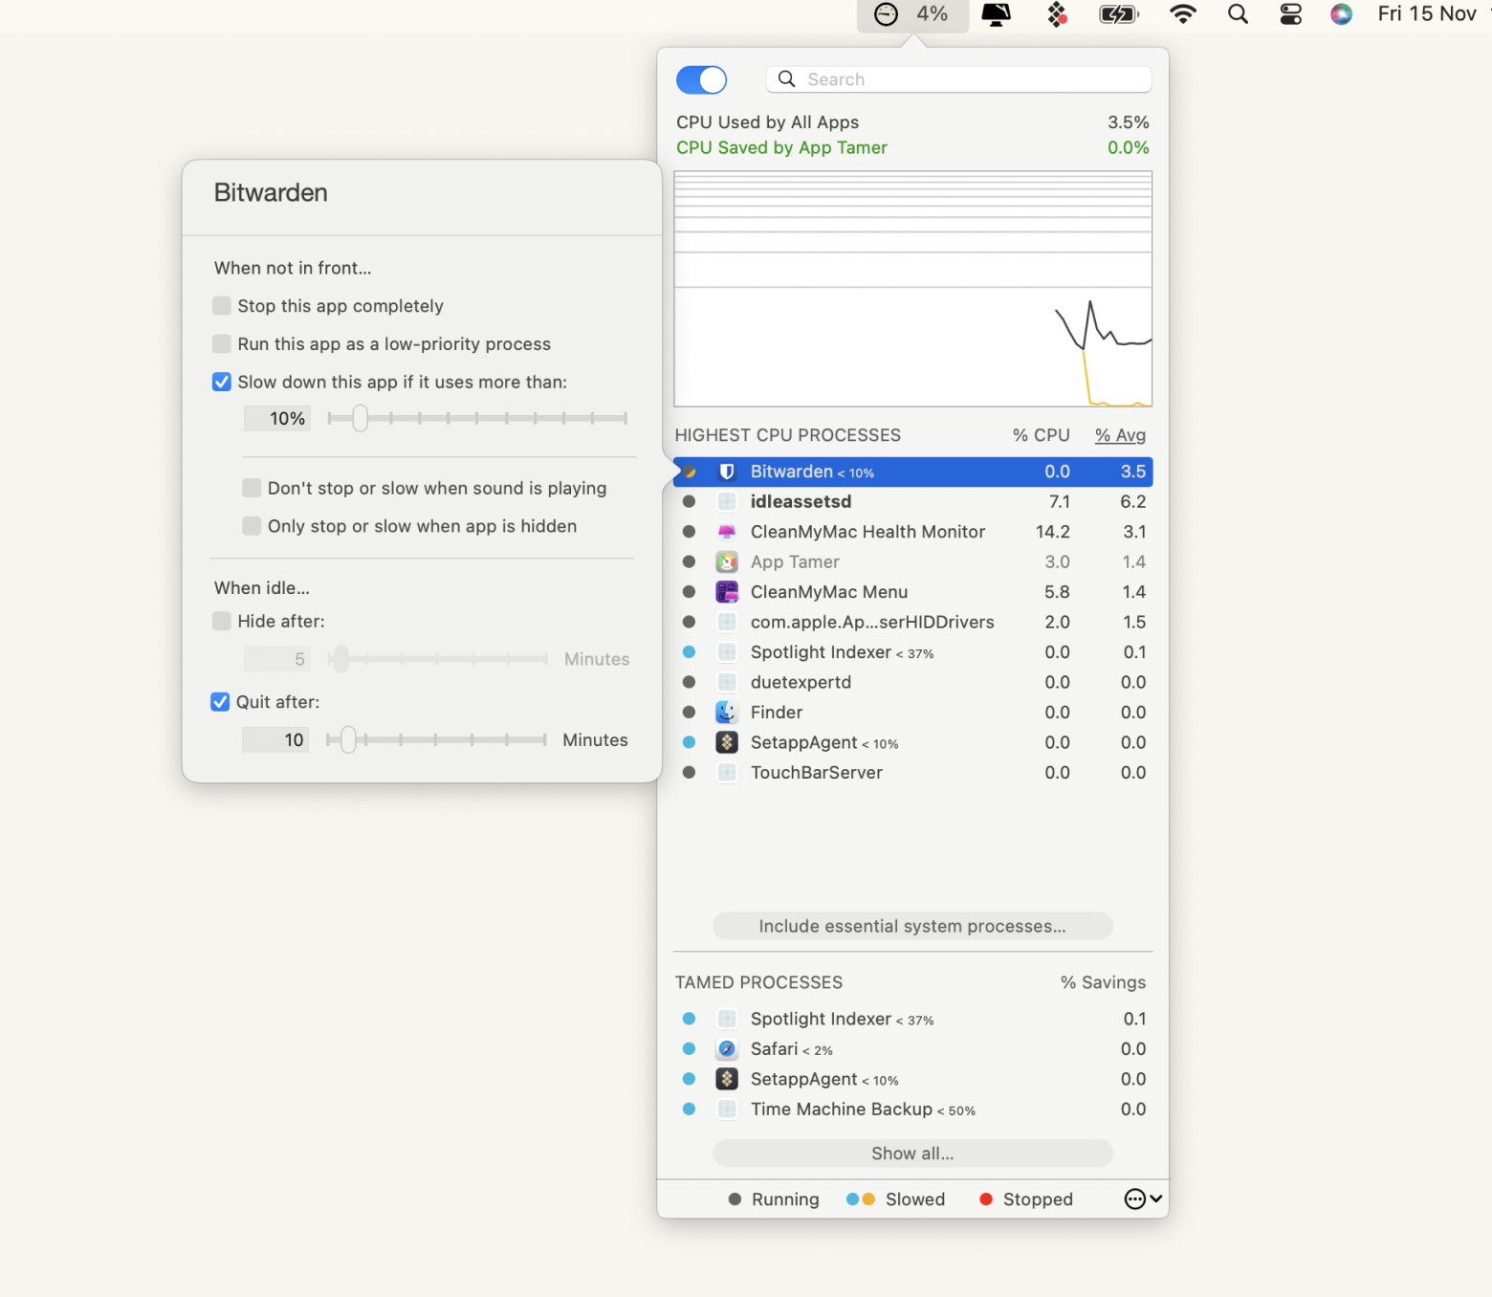Click the App Tamer 4% menu bar icon
The height and width of the screenshot is (1297, 1492).
[912, 14]
